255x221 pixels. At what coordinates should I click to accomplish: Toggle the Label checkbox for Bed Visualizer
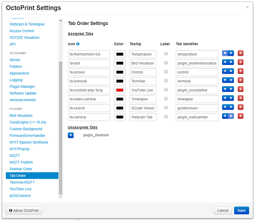pos(166,63)
